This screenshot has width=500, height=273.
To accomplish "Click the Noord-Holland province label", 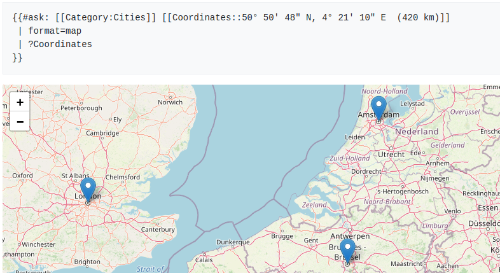I will (384, 91).
